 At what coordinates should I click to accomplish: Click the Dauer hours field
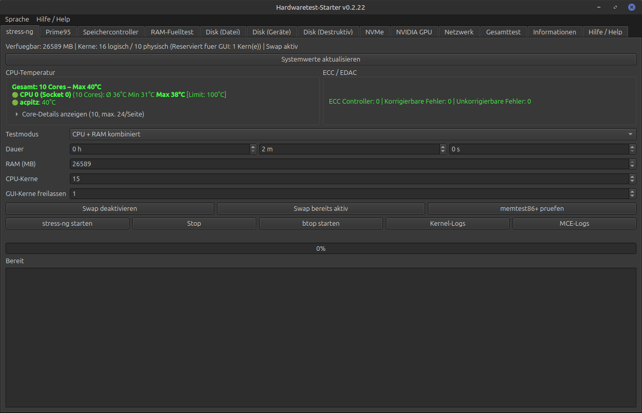coord(160,149)
